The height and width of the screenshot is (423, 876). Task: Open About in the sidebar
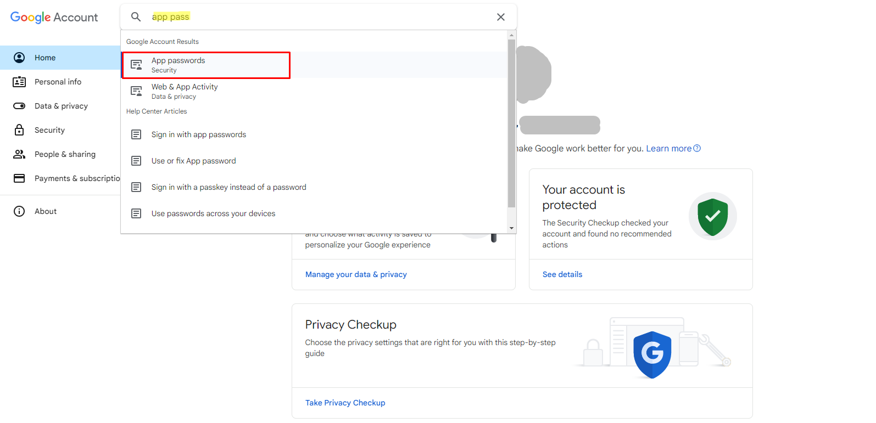[x=60, y=211]
